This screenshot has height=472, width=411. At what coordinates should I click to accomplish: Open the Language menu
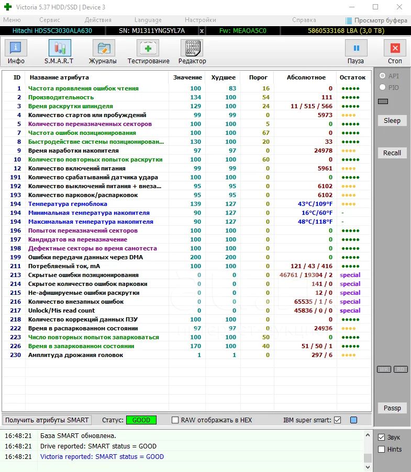tap(148, 20)
